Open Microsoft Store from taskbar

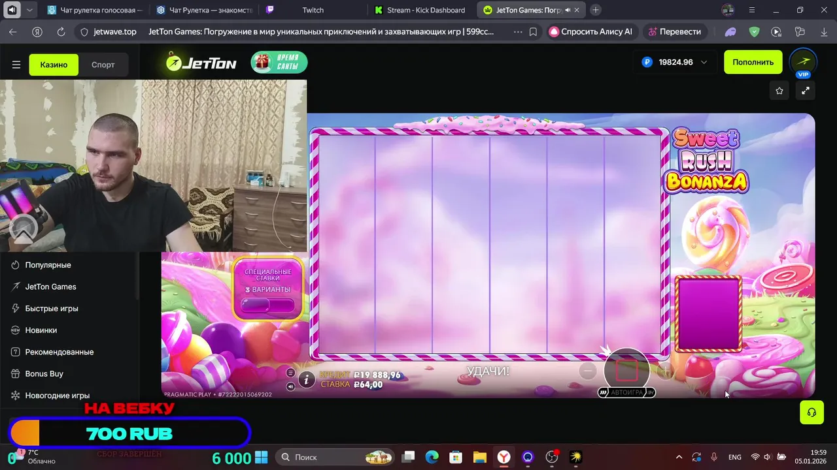click(x=456, y=457)
